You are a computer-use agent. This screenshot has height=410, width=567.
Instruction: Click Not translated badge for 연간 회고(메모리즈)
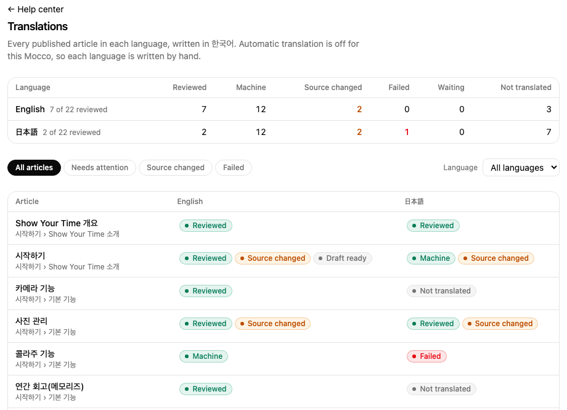tap(441, 389)
